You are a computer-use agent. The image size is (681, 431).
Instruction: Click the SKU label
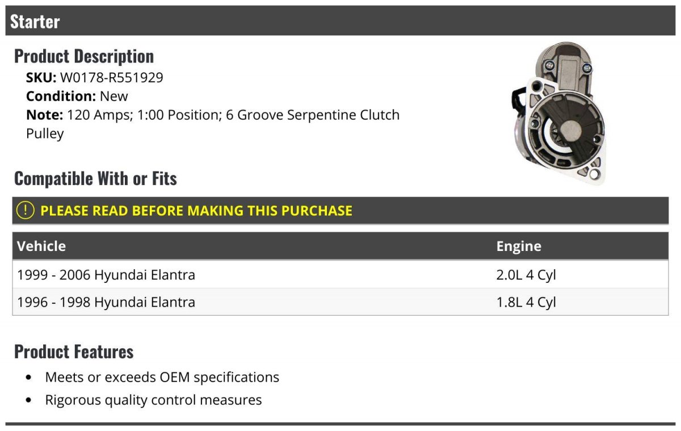click(x=41, y=78)
